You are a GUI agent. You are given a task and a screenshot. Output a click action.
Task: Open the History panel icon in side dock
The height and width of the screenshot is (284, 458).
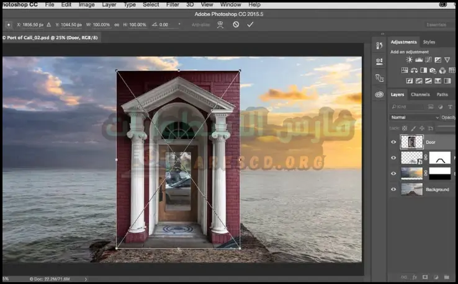click(379, 45)
